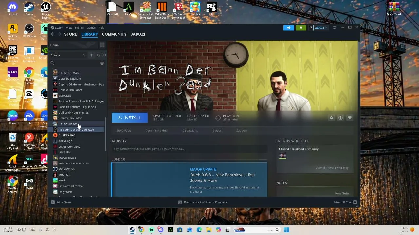Viewport: 419px width, 235px height.
Task: Click the library search input field
Action: (x=77, y=63)
